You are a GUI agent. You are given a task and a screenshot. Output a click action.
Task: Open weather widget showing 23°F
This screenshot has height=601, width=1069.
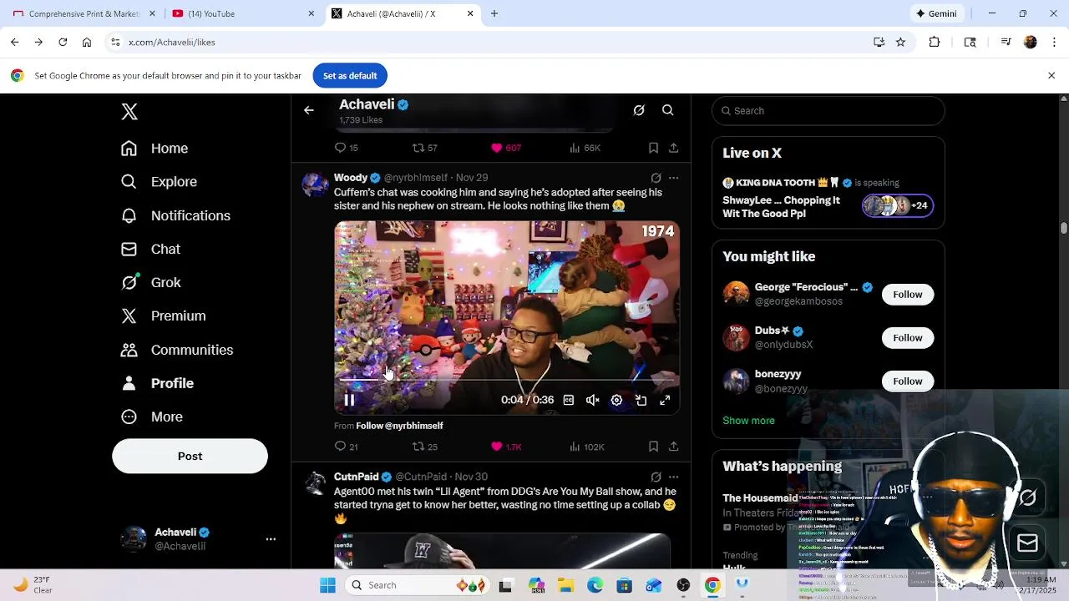tap(33, 585)
